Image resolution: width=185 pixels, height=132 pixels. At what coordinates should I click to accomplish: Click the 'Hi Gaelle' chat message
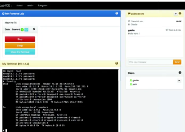click(x=133, y=25)
